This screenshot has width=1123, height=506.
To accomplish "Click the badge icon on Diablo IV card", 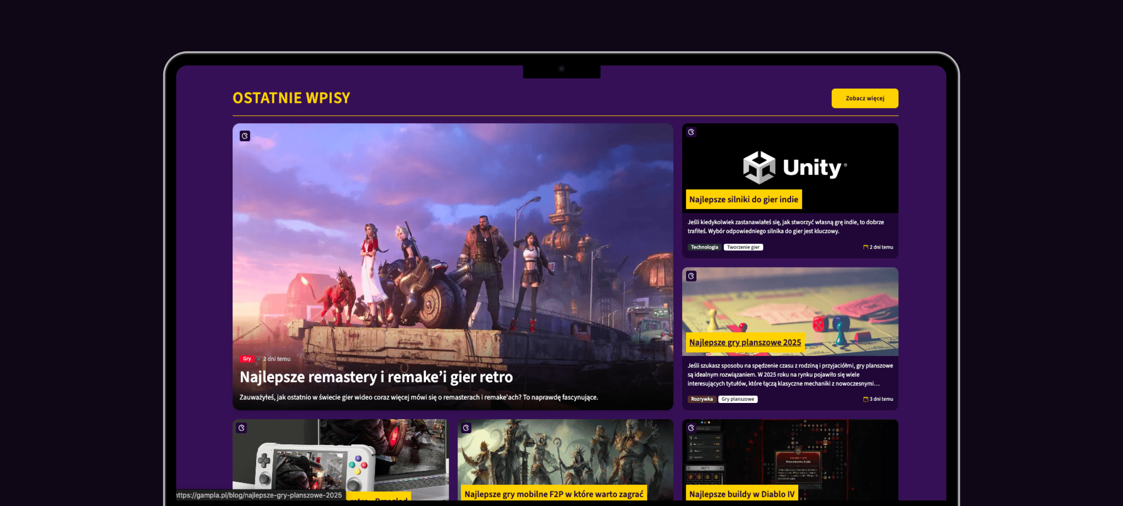I will tap(691, 428).
